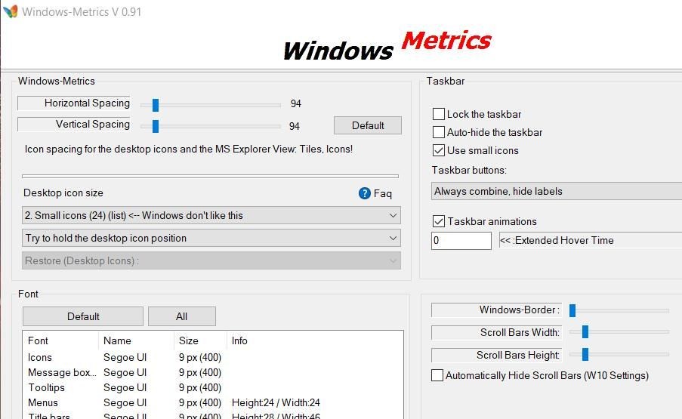Click the Horizontal Spacing value 94
Viewport: 682px width, 419px height.
tap(296, 103)
